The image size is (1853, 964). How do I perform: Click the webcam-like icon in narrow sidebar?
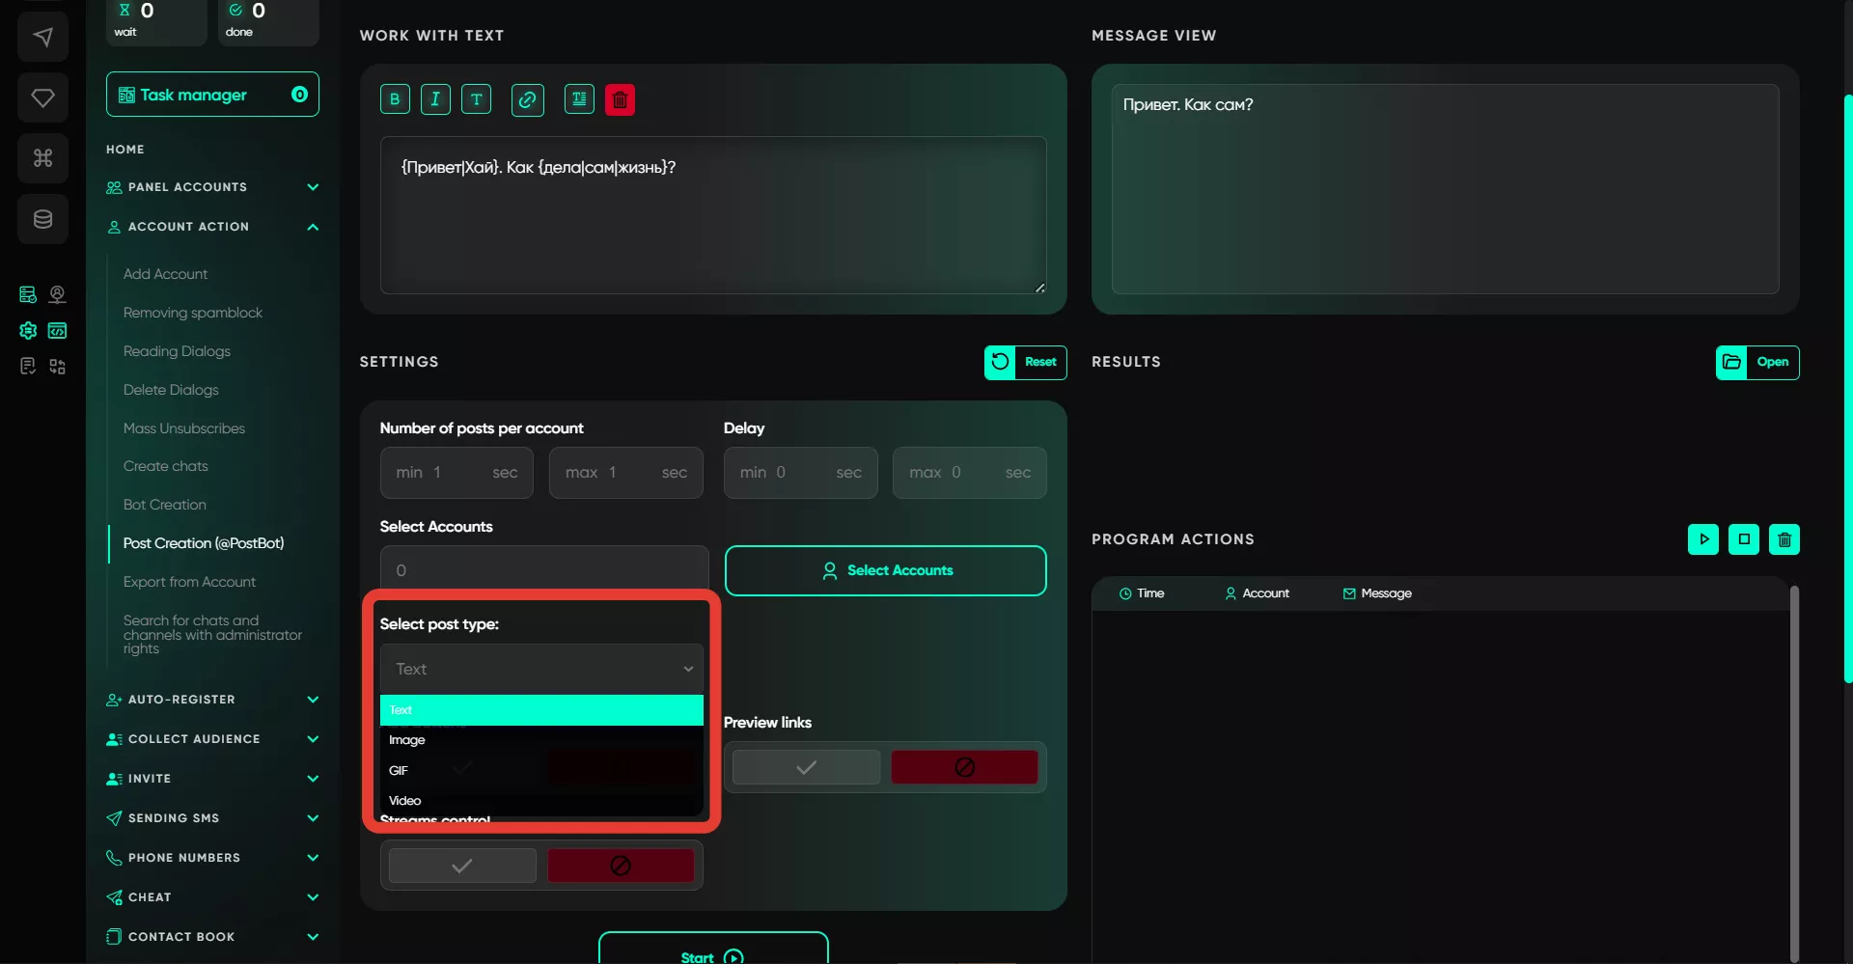[58, 294]
